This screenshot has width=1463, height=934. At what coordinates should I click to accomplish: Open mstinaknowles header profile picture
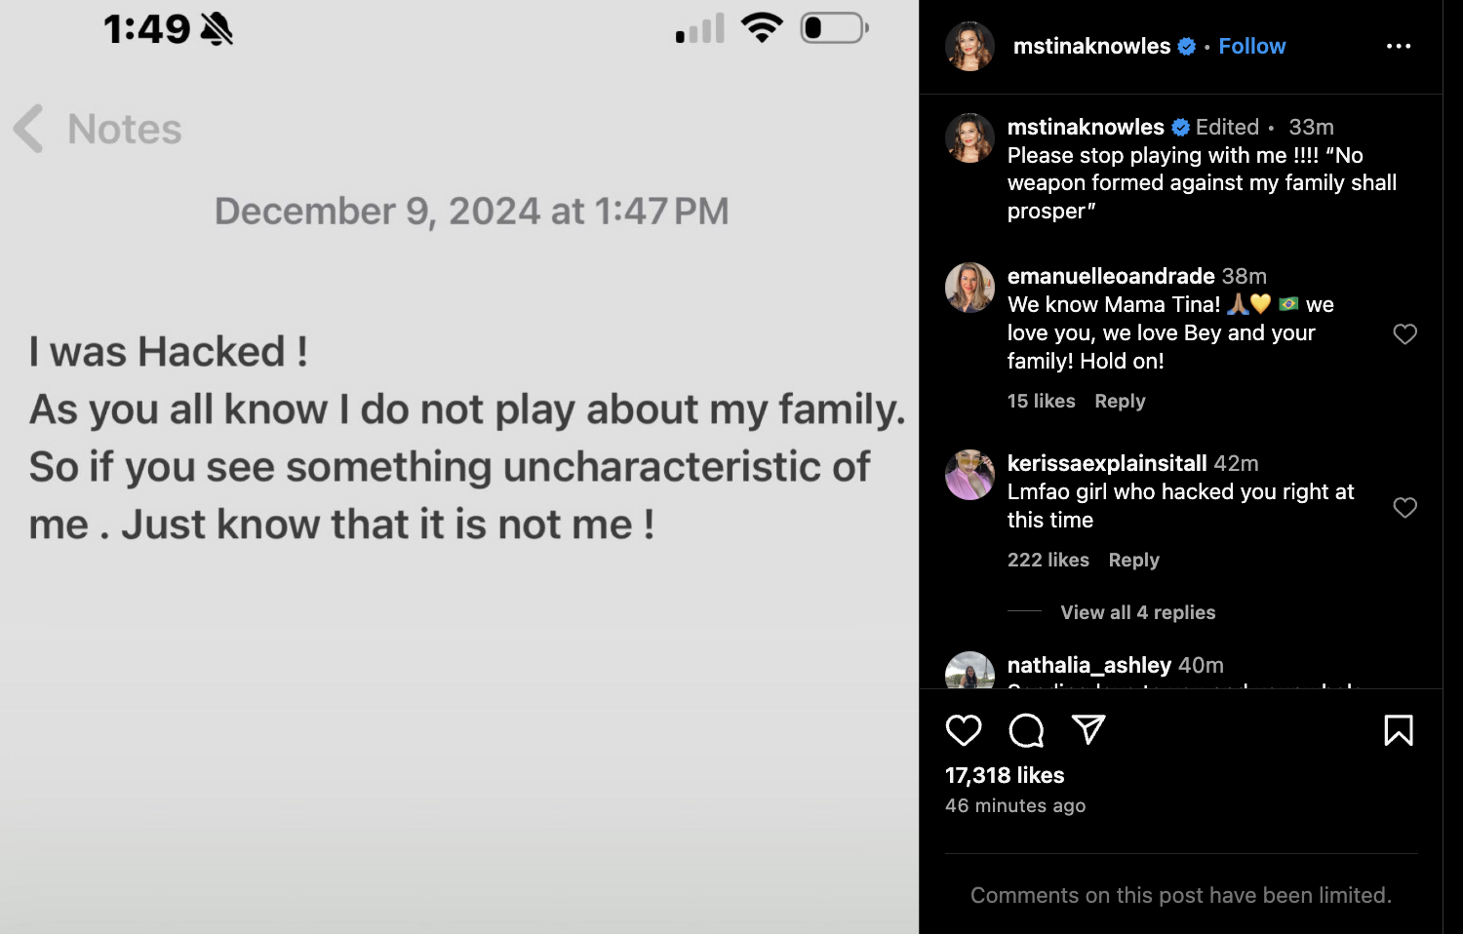(969, 46)
